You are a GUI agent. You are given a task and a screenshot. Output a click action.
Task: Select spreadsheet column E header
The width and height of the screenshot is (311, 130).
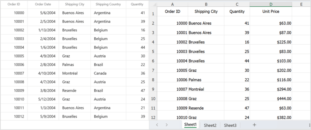[x=301, y=4]
